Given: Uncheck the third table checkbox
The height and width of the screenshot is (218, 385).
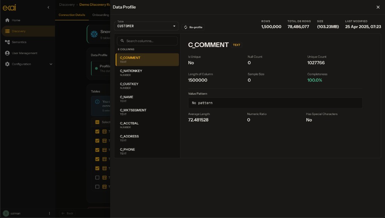Looking at the screenshot, I should 97,150.
